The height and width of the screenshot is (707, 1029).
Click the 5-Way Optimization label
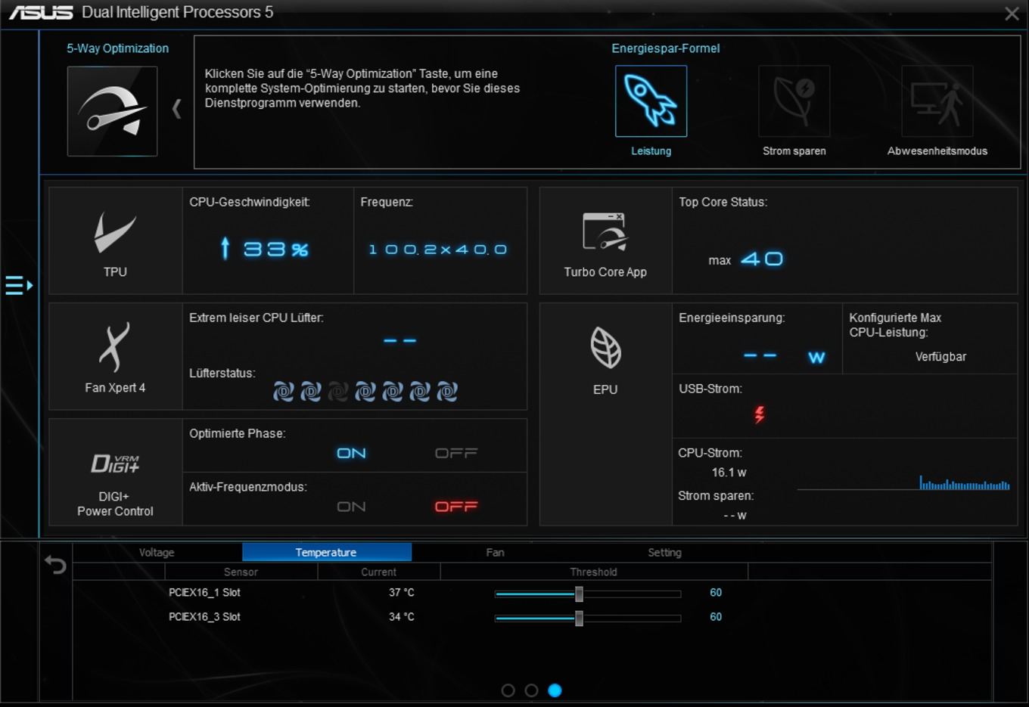[117, 48]
